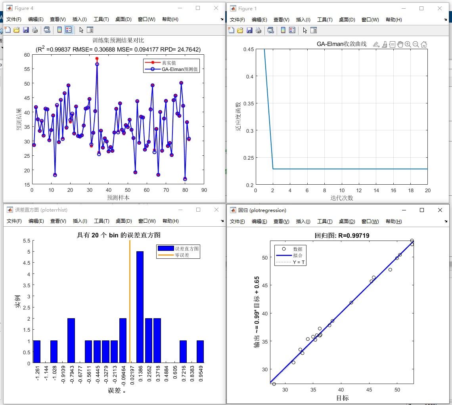452x405 pixels.
Task: Enable Zoom In tool on convergence plot
Action: tap(408, 44)
